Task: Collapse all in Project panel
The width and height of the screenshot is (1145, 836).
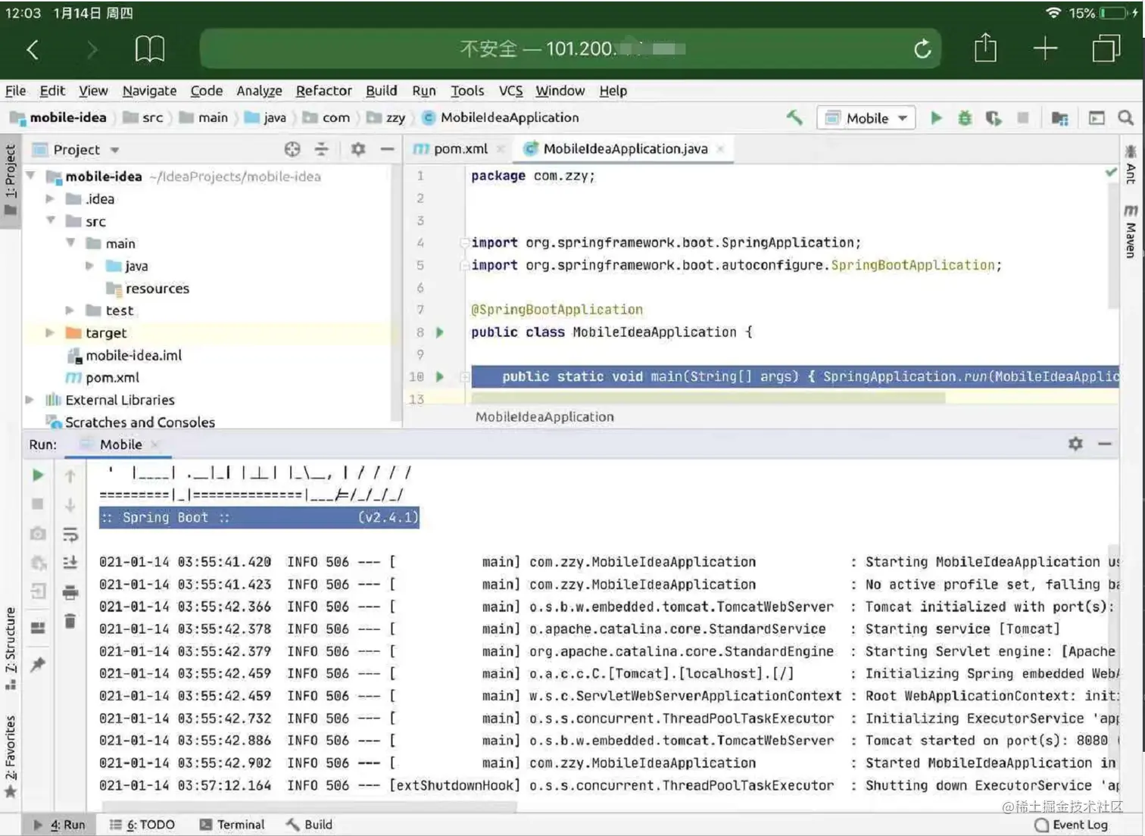Action: [x=321, y=149]
